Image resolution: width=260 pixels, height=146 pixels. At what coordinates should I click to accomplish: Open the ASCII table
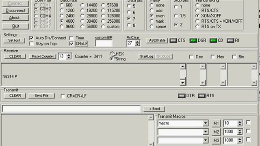click(157, 41)
